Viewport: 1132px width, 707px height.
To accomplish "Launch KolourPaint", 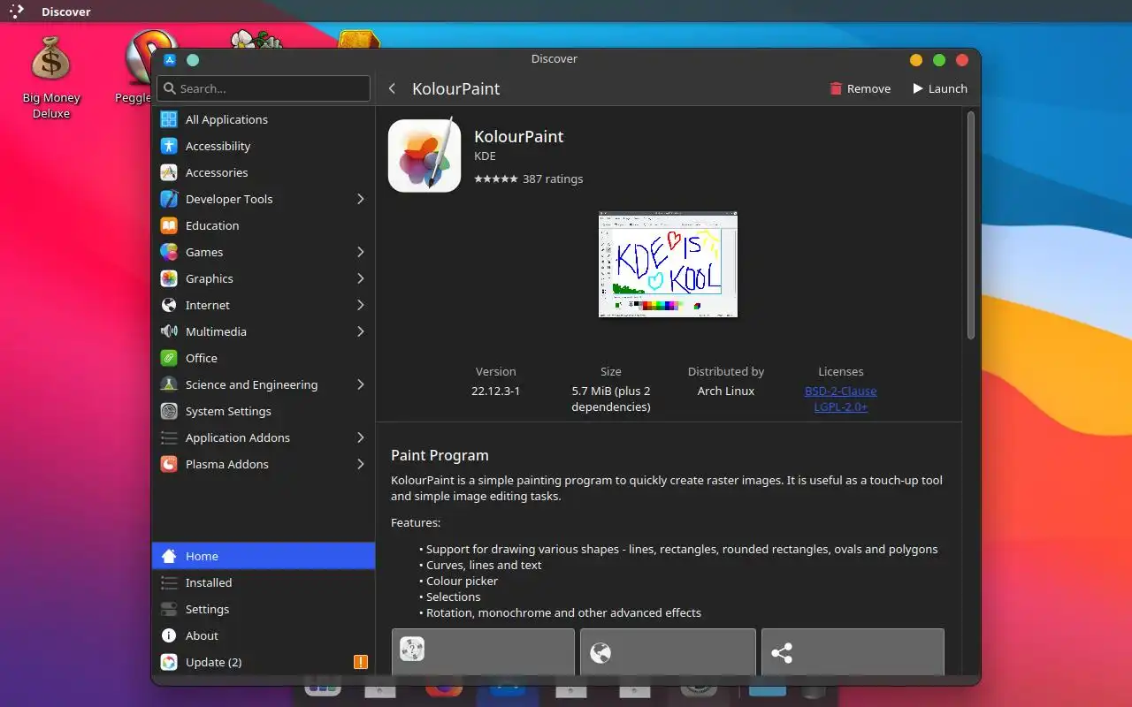I will click(x=940, y=88).
